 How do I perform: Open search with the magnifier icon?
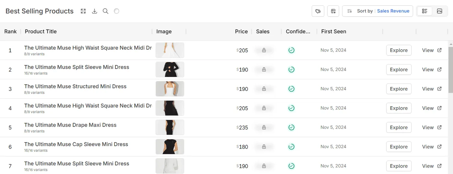(105, 11)
